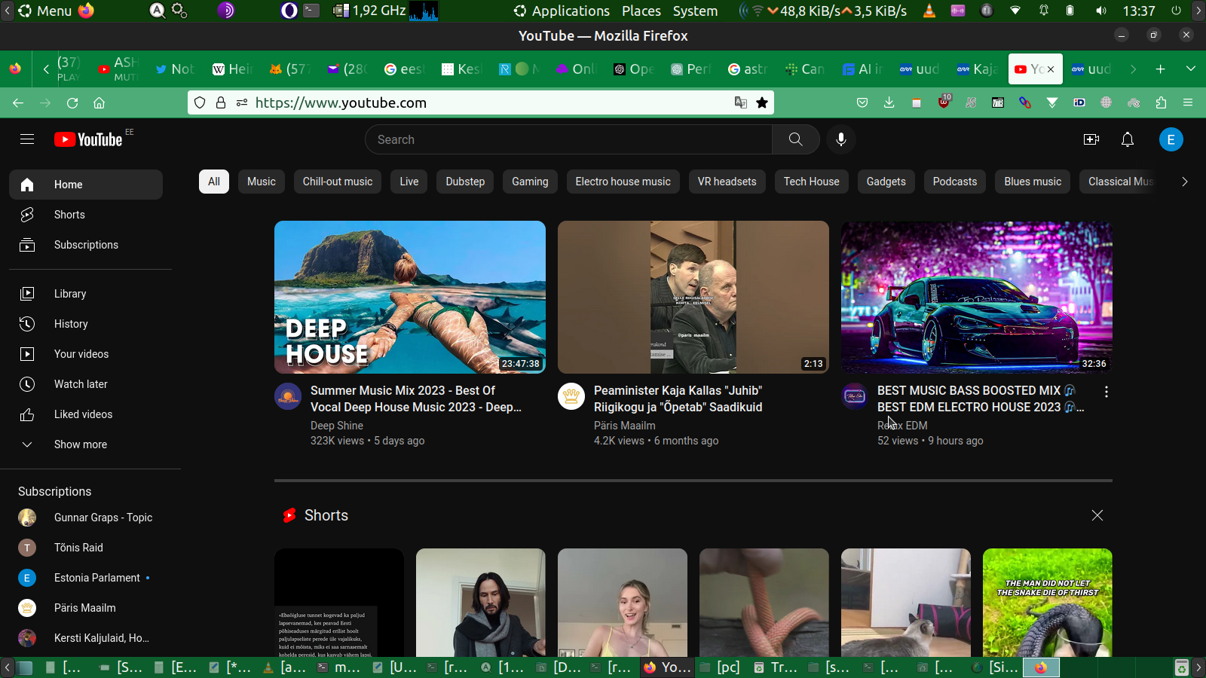Select the Music filter chip

261,182
